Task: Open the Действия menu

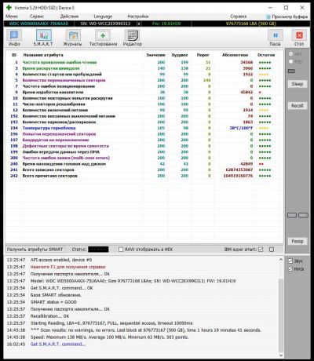Action: click(x=69, y=16)
